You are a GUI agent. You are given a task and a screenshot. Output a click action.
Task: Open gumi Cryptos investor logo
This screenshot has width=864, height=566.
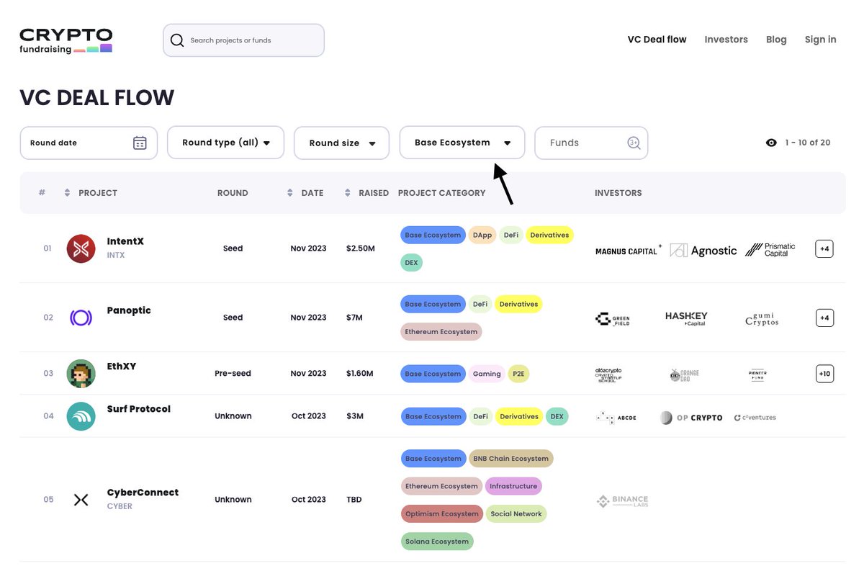pyautogui.click(x=762, y=319)
